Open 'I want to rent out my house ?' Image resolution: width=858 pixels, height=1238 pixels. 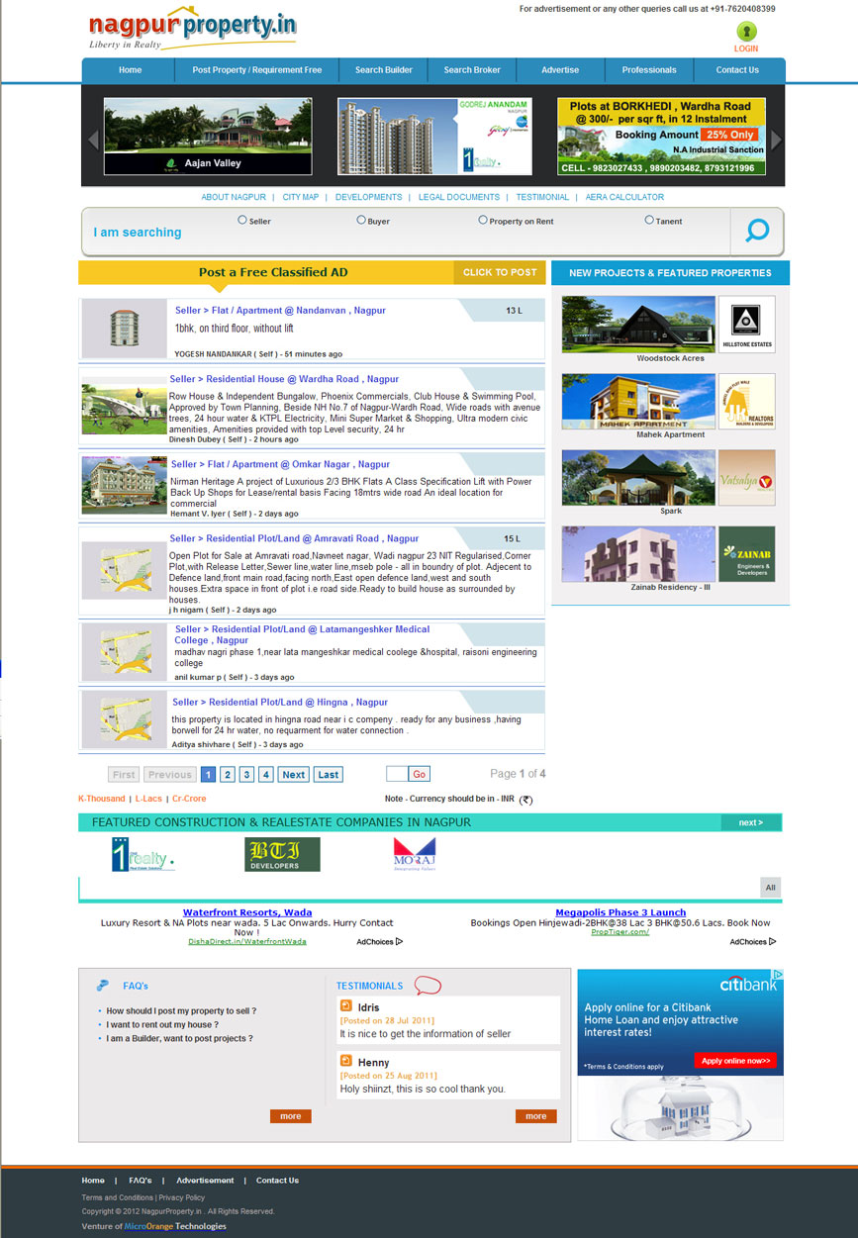pyautogui.click(x=160, y=1025)
